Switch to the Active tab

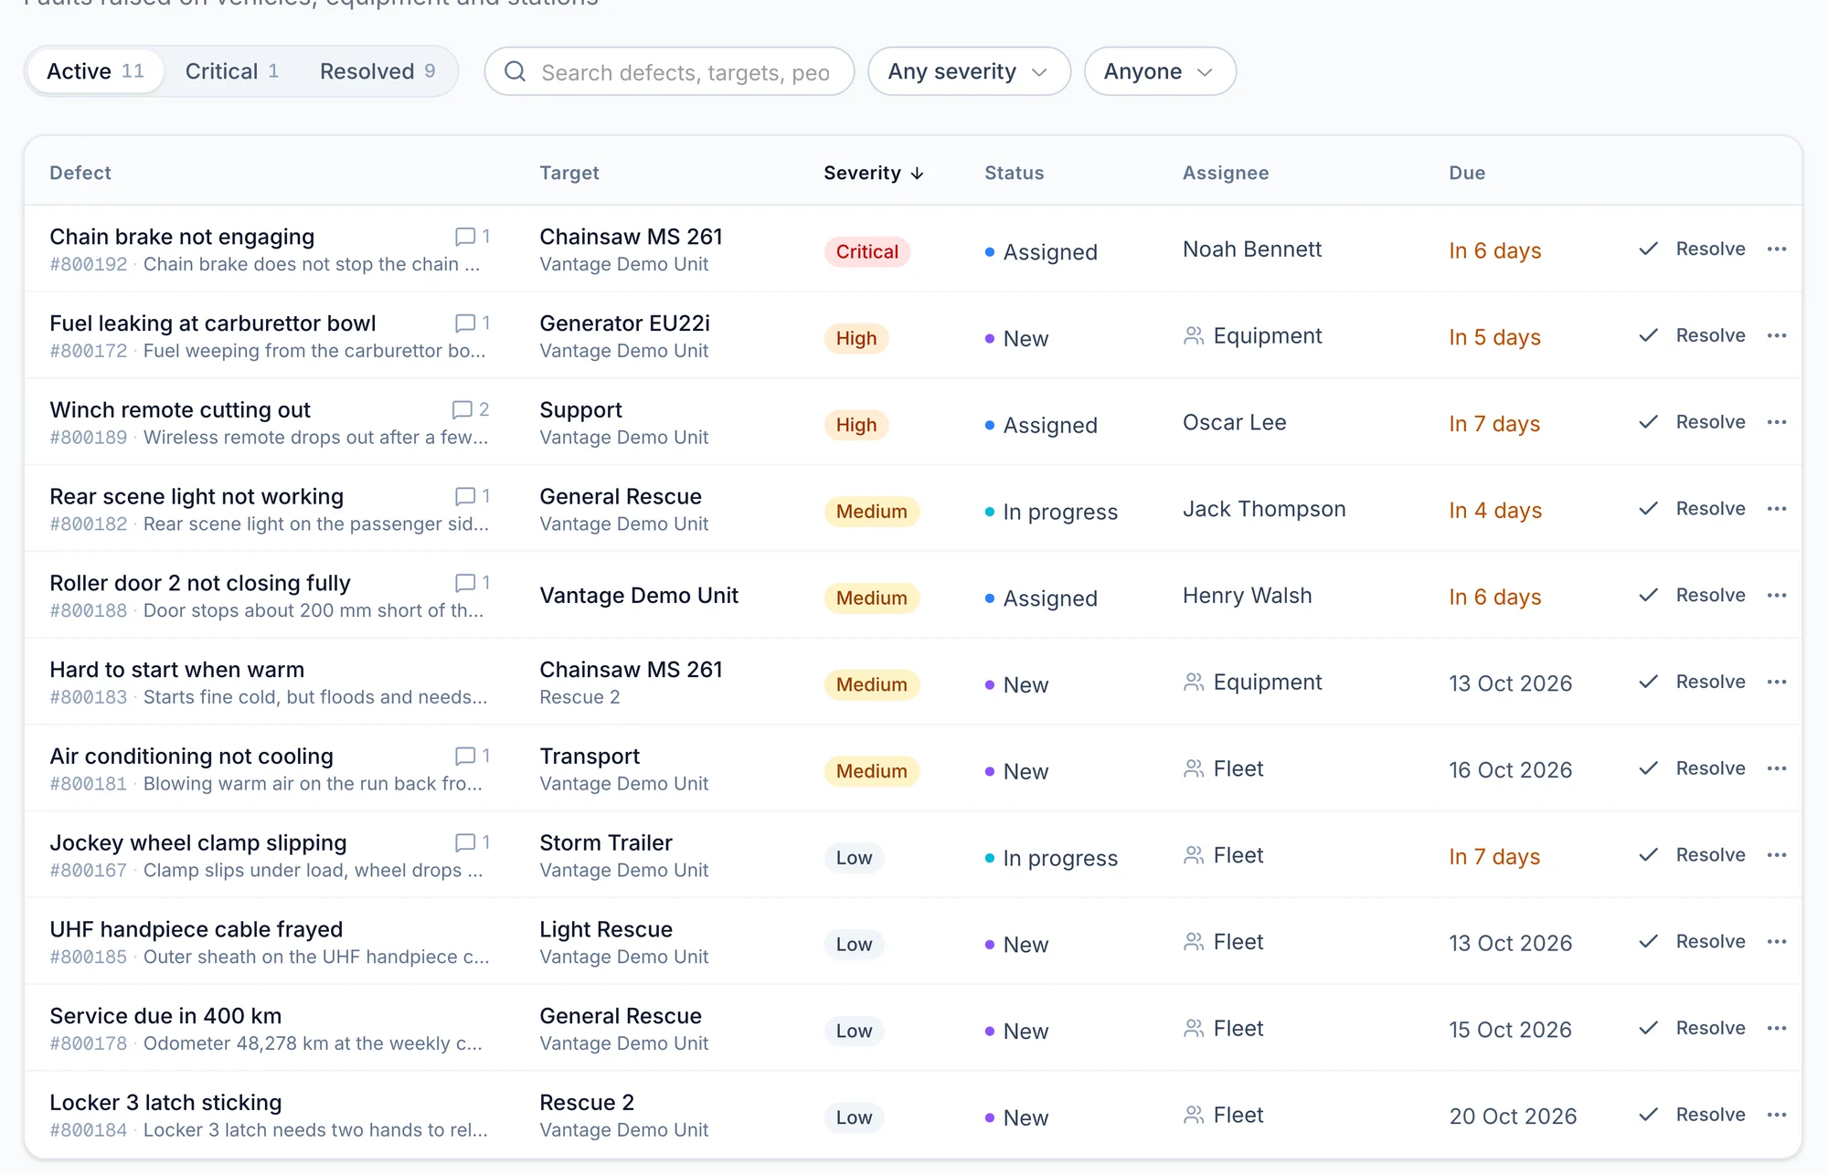(96, 71)
